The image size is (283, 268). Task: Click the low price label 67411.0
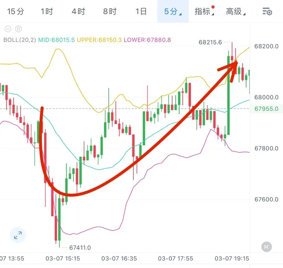click(x=80, y=248)
